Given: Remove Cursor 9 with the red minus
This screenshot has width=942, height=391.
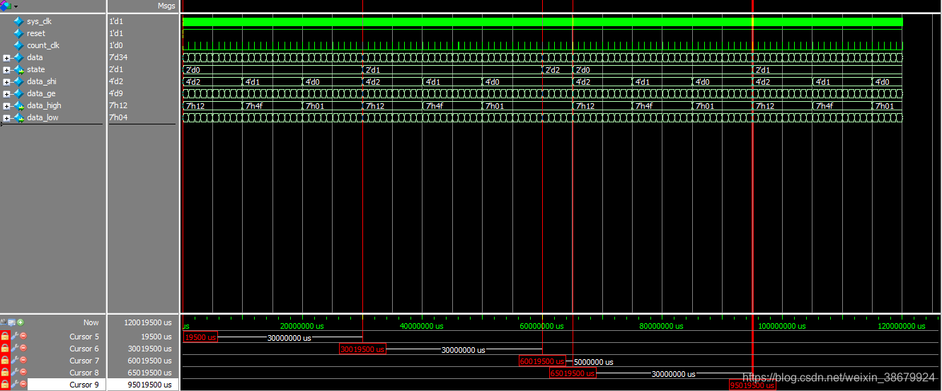Looking at the screenshot, I should (x=23, y=385).
